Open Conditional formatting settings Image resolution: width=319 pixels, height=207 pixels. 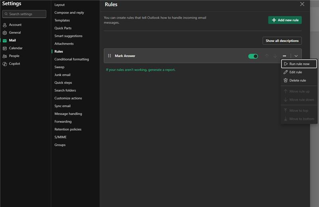pos(72,60)
